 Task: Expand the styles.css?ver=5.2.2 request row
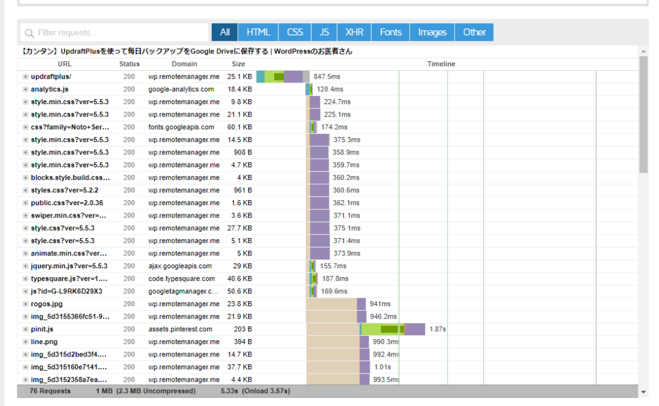[26, 190]
